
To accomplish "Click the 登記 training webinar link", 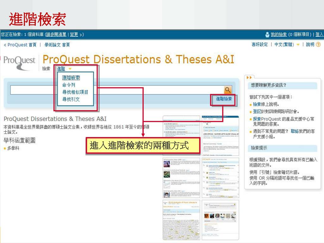I will pyautogui.click(x=257, y=111).
